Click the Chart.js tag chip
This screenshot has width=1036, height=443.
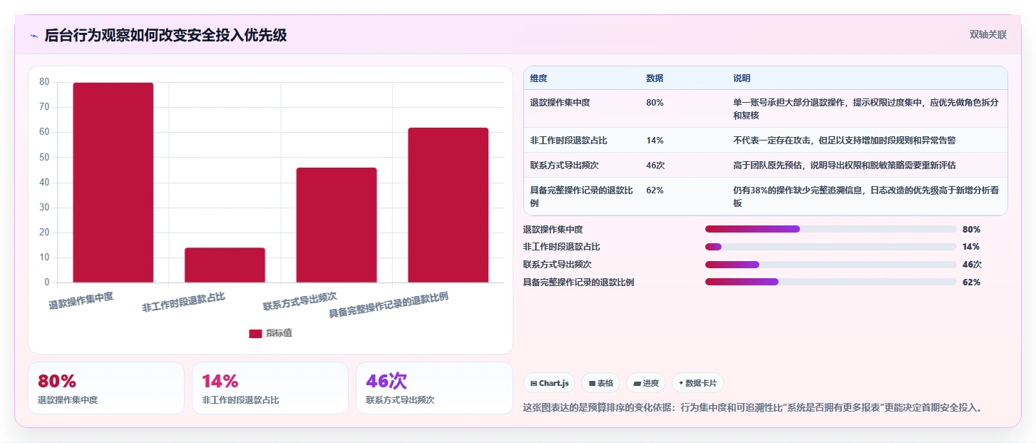pos(550,383)
